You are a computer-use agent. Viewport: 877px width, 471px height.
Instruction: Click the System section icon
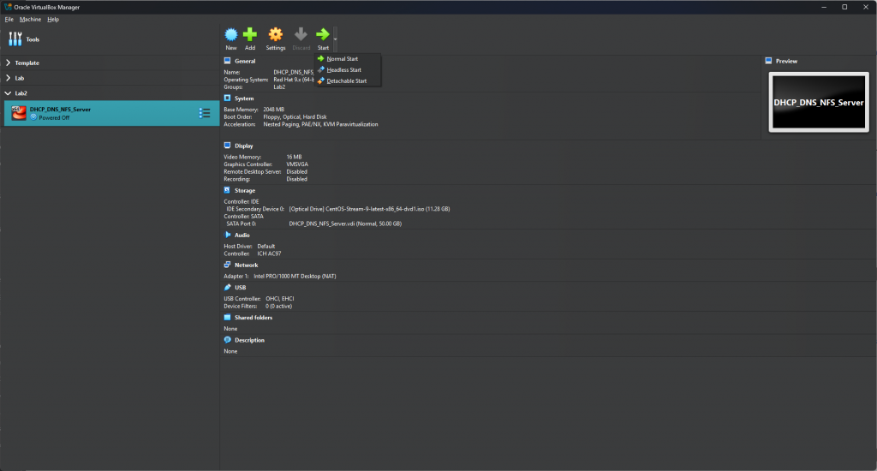(227, 98)
